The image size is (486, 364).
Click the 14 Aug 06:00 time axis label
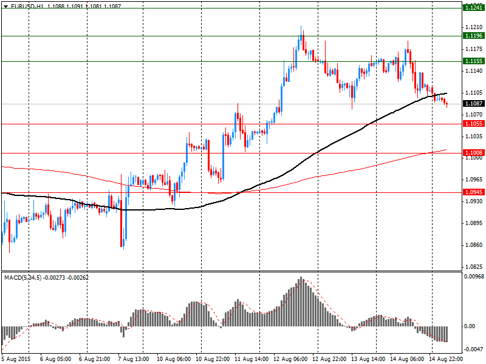tap(407, 359)
